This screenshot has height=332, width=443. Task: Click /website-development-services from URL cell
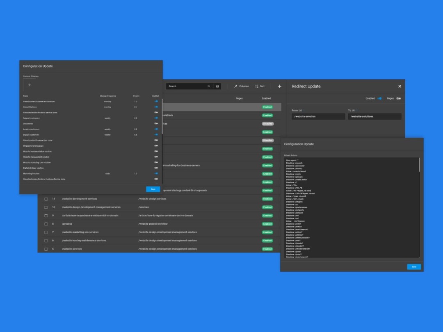tap(80, 199)
